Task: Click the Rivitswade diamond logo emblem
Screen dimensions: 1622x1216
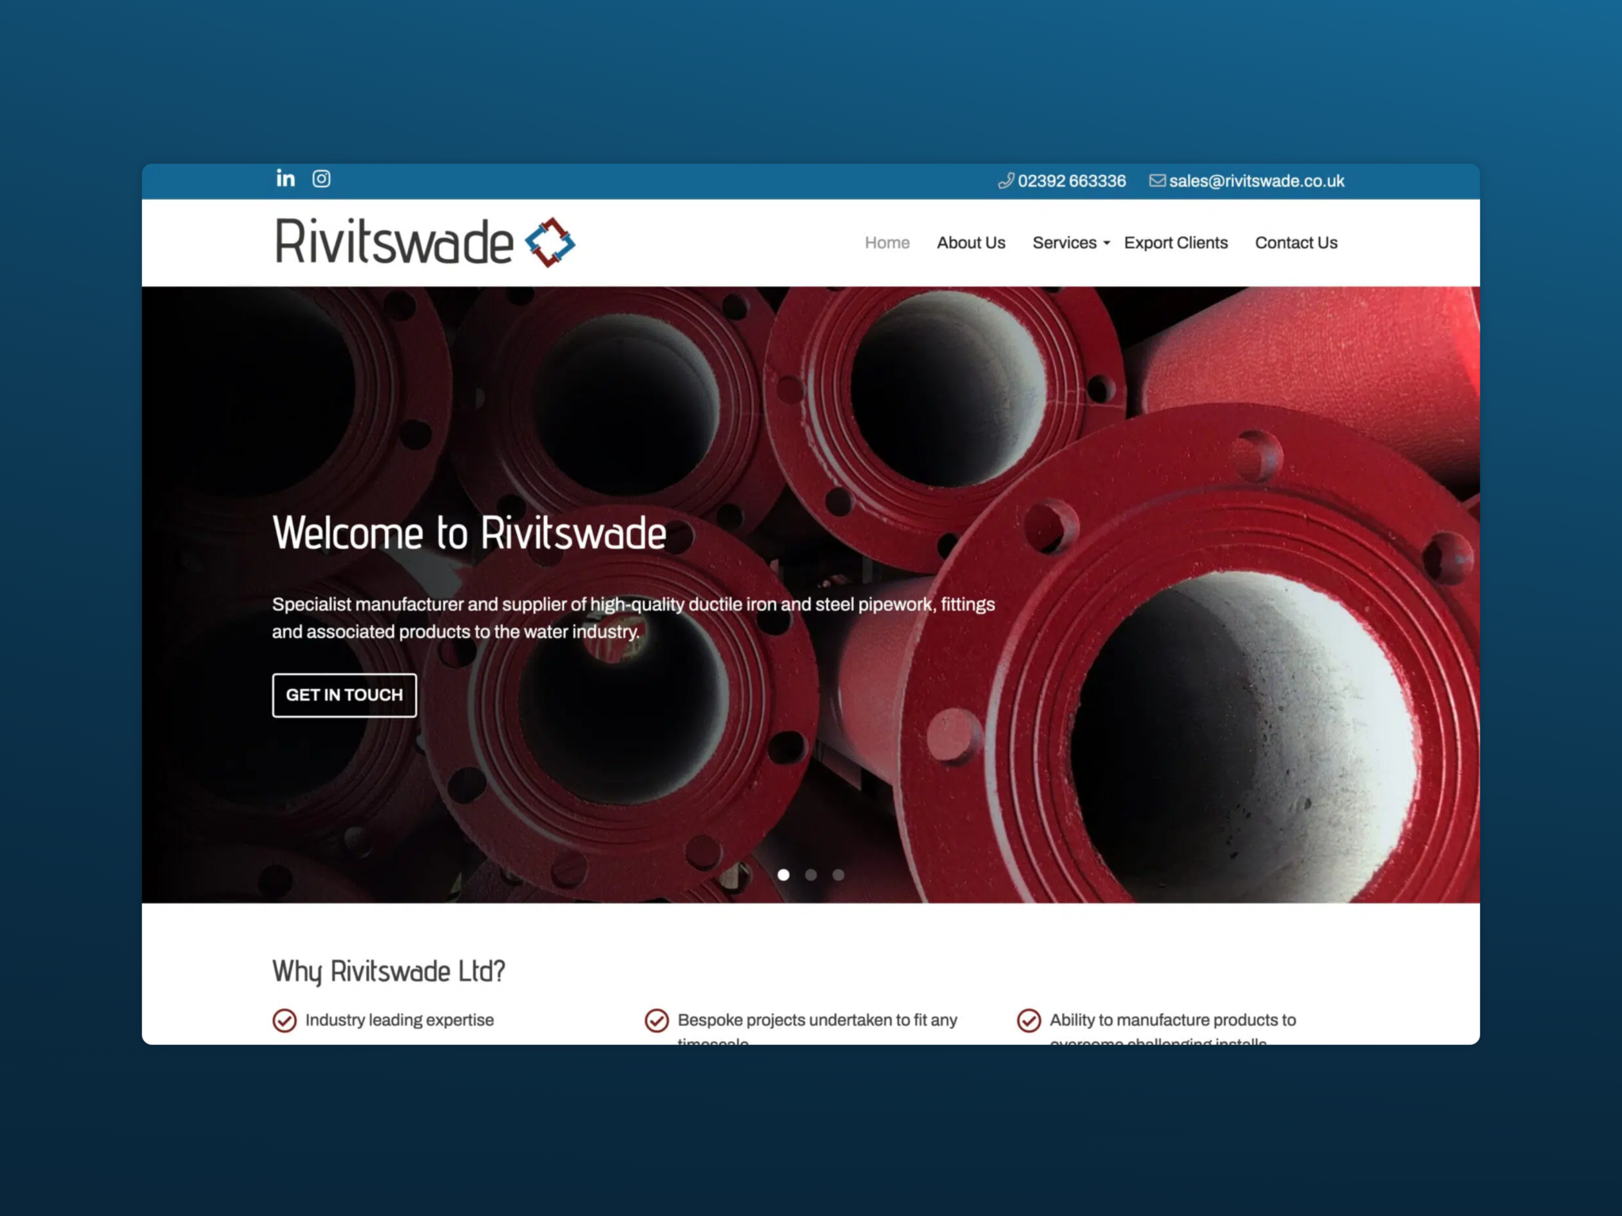Action: (x=550, y=242)
